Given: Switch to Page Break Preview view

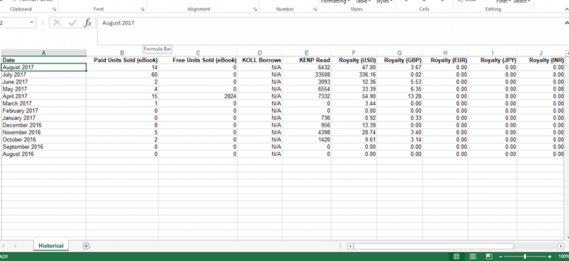Looking at the screenshot, I should (x=490, y=256).
